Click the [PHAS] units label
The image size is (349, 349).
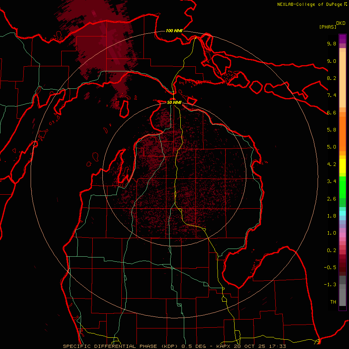(x=328, y=27)
